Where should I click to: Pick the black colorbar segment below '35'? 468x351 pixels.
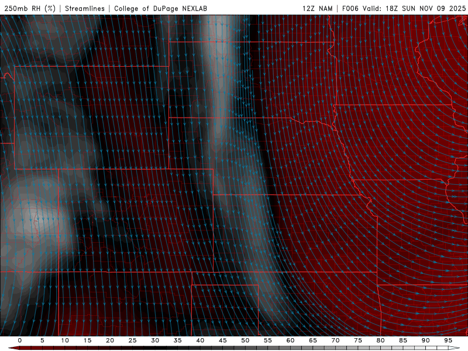[183, 348]
